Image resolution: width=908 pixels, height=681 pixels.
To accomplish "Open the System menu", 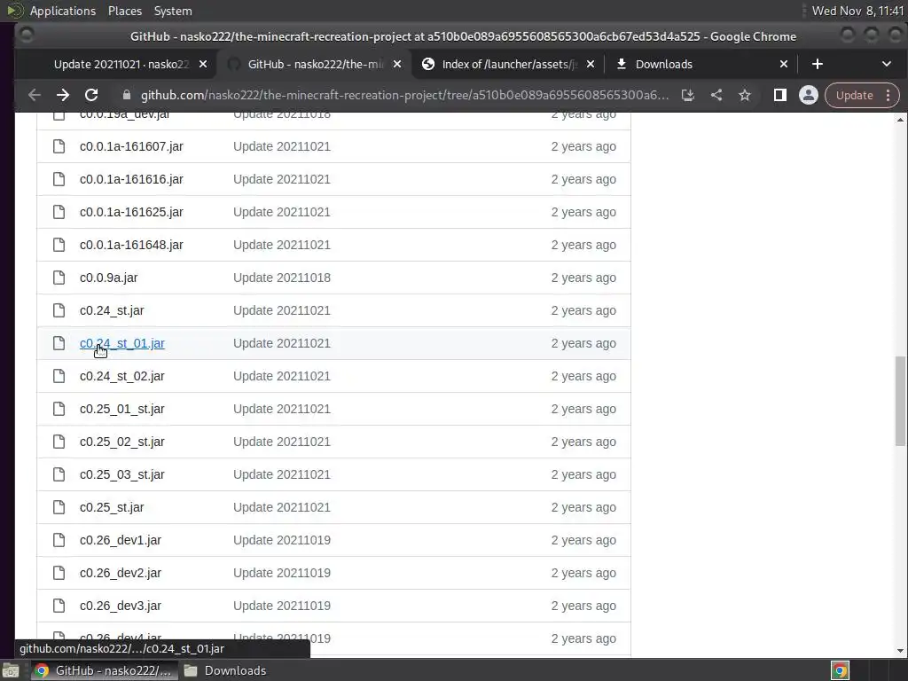I will click(x=173, y=11).
